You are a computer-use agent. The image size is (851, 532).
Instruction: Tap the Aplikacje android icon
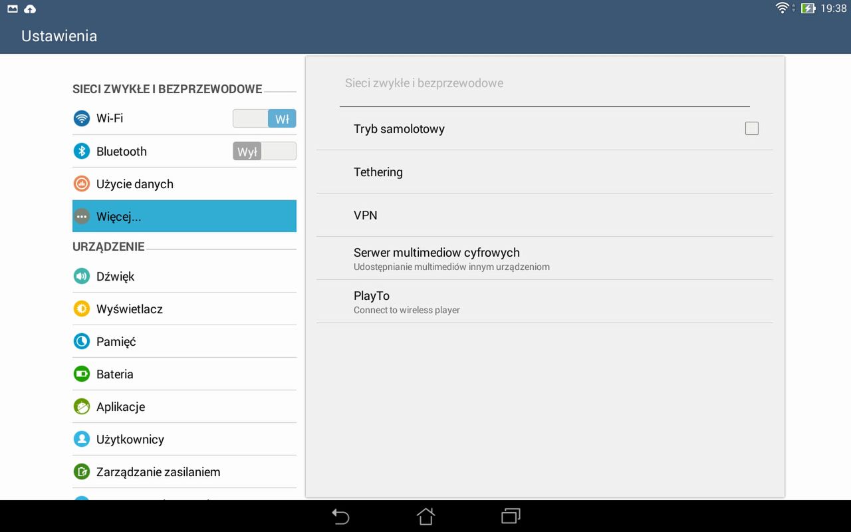click(x=82, y=406)
